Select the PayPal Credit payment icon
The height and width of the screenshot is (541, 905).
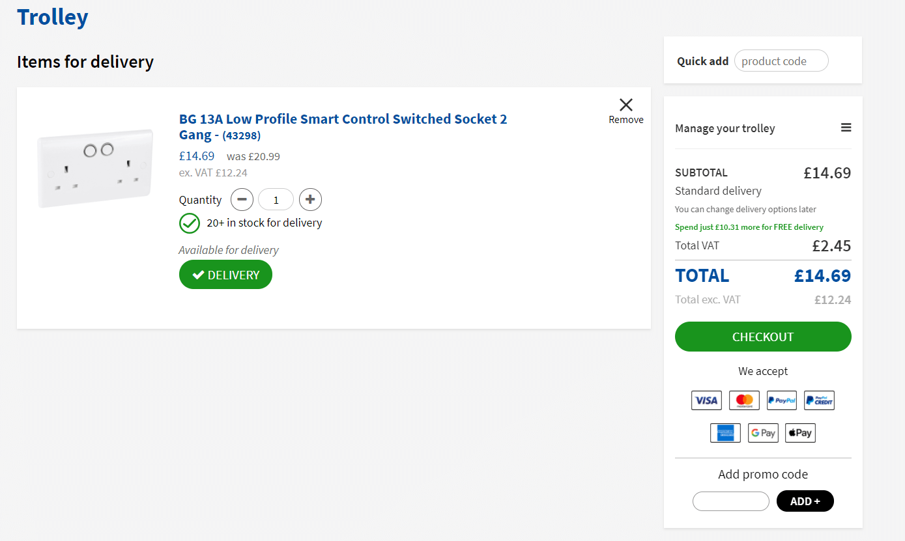click(x=819, y=400)
